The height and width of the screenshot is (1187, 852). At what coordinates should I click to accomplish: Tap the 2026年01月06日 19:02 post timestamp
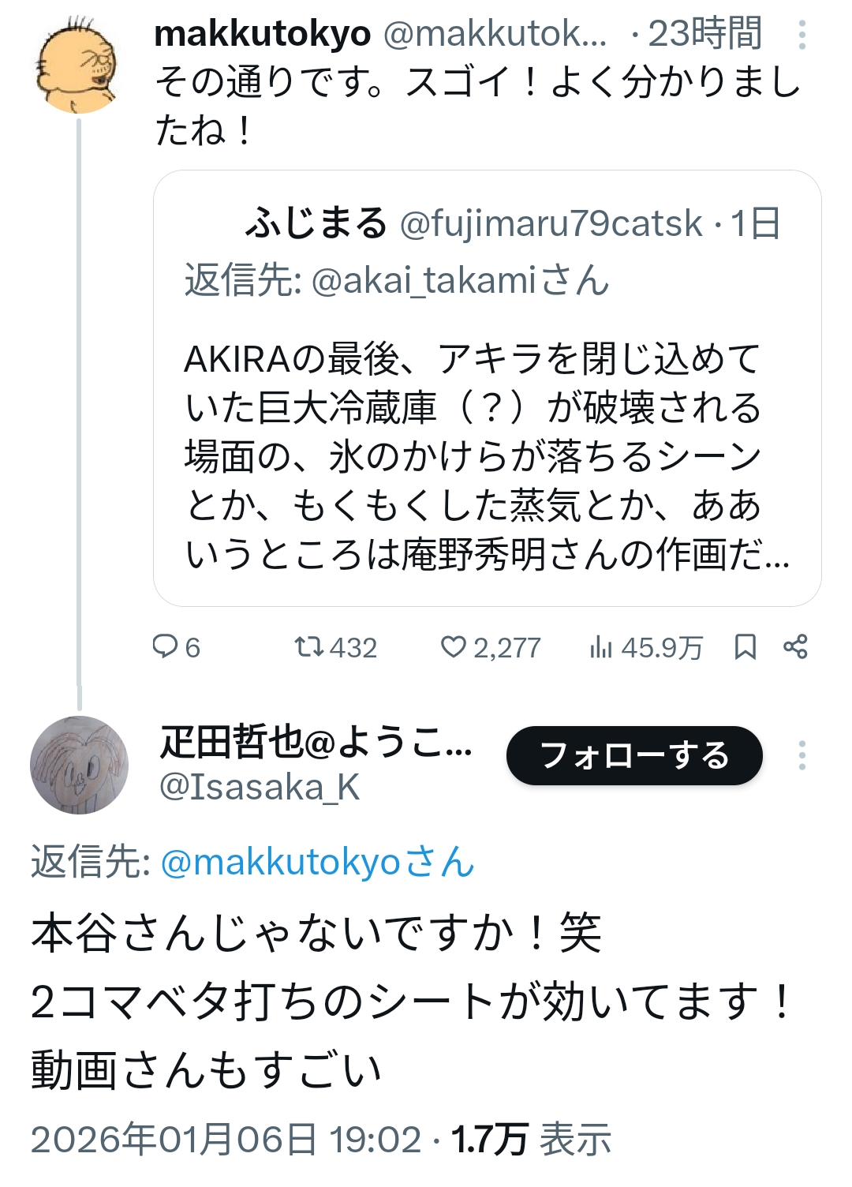226,1140
